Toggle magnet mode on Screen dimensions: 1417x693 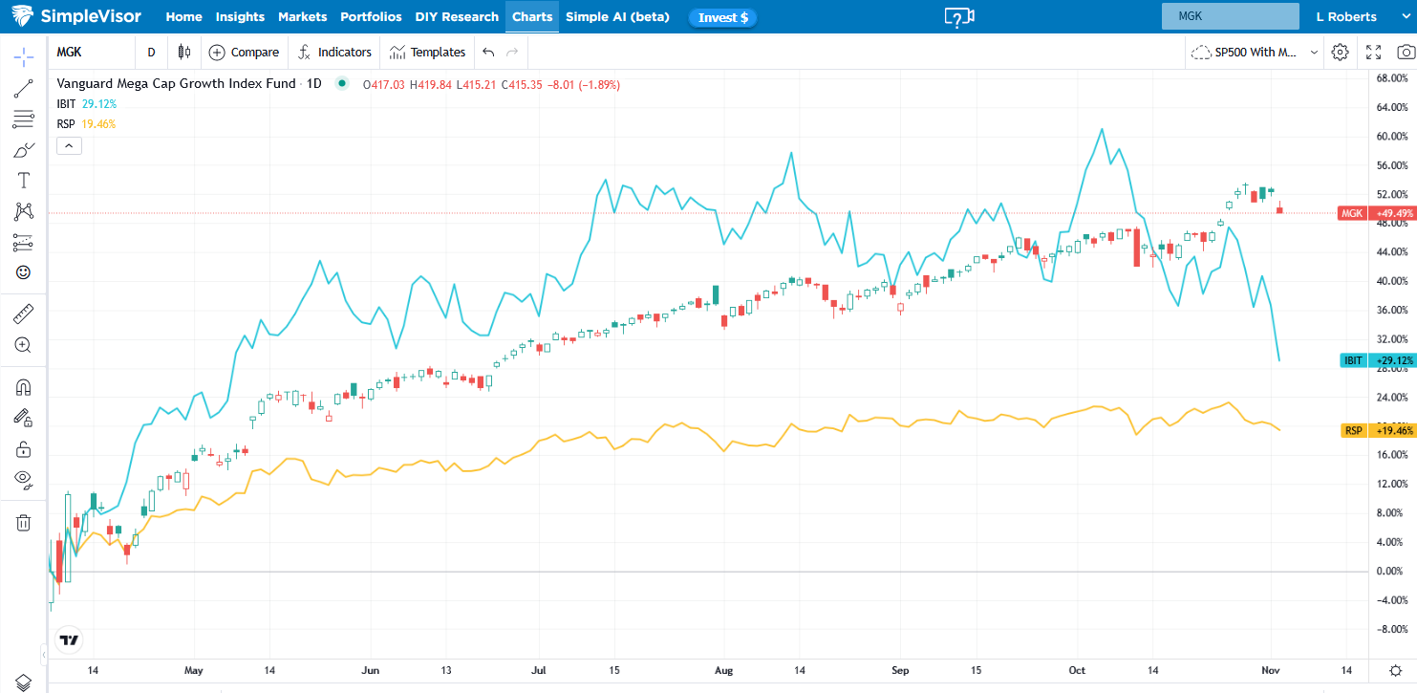24,387
